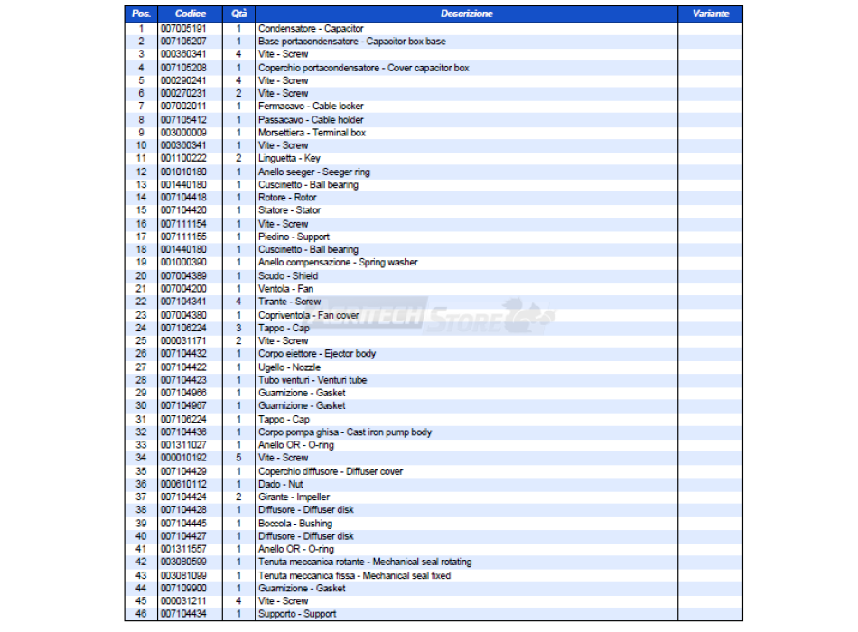Click the Qtà column header
Viewport: 858px width, 632px height.
point(238,14)
